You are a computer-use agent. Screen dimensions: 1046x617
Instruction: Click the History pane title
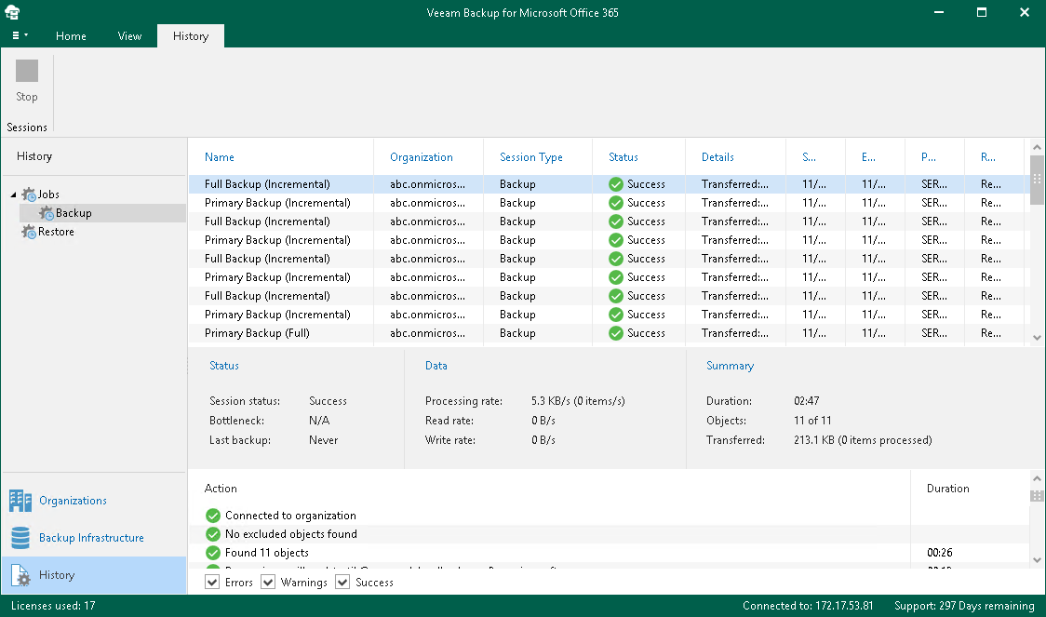point(34,156)
